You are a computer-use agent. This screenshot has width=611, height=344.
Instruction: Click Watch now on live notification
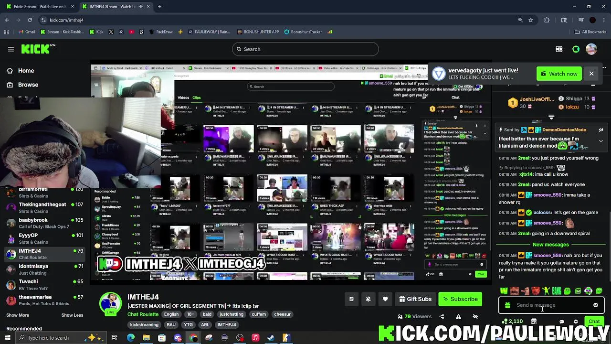[x=559, y=74]
